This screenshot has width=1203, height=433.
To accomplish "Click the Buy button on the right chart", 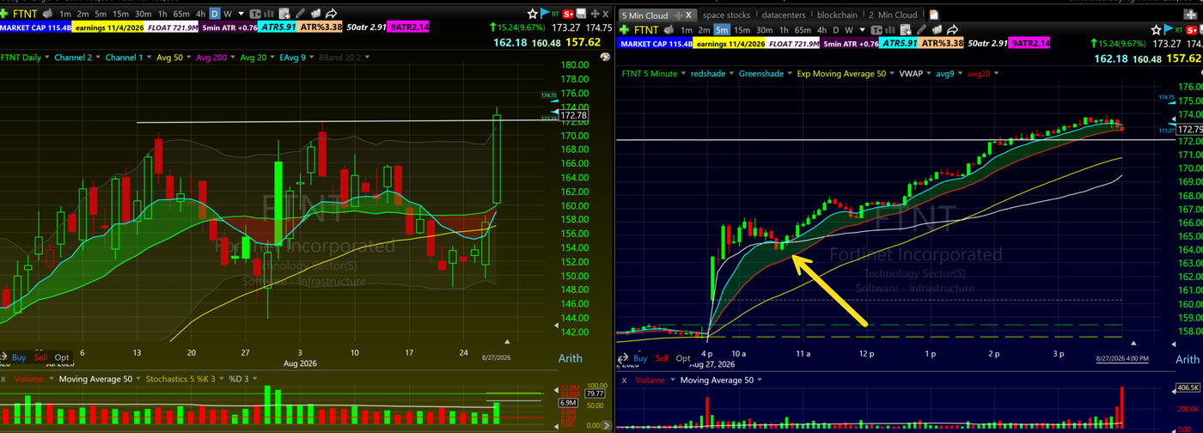I will click(639, 358).
